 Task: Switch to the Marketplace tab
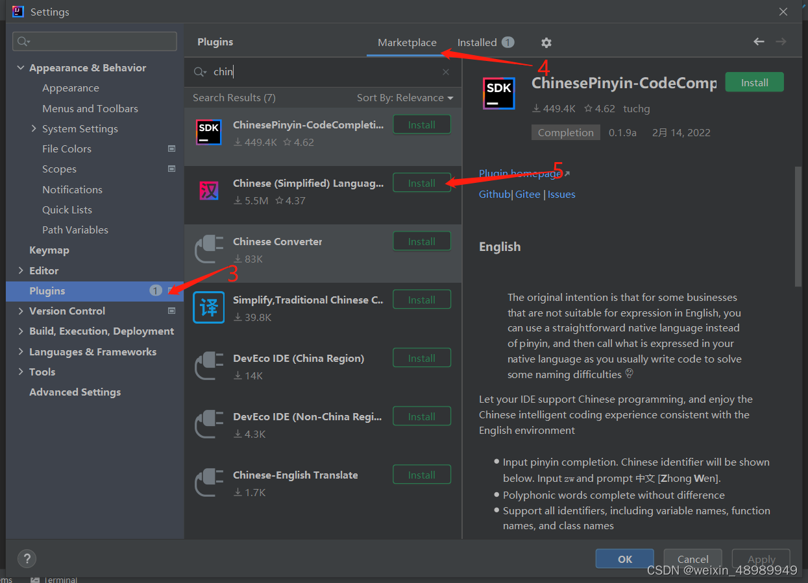tap(407, 43)
